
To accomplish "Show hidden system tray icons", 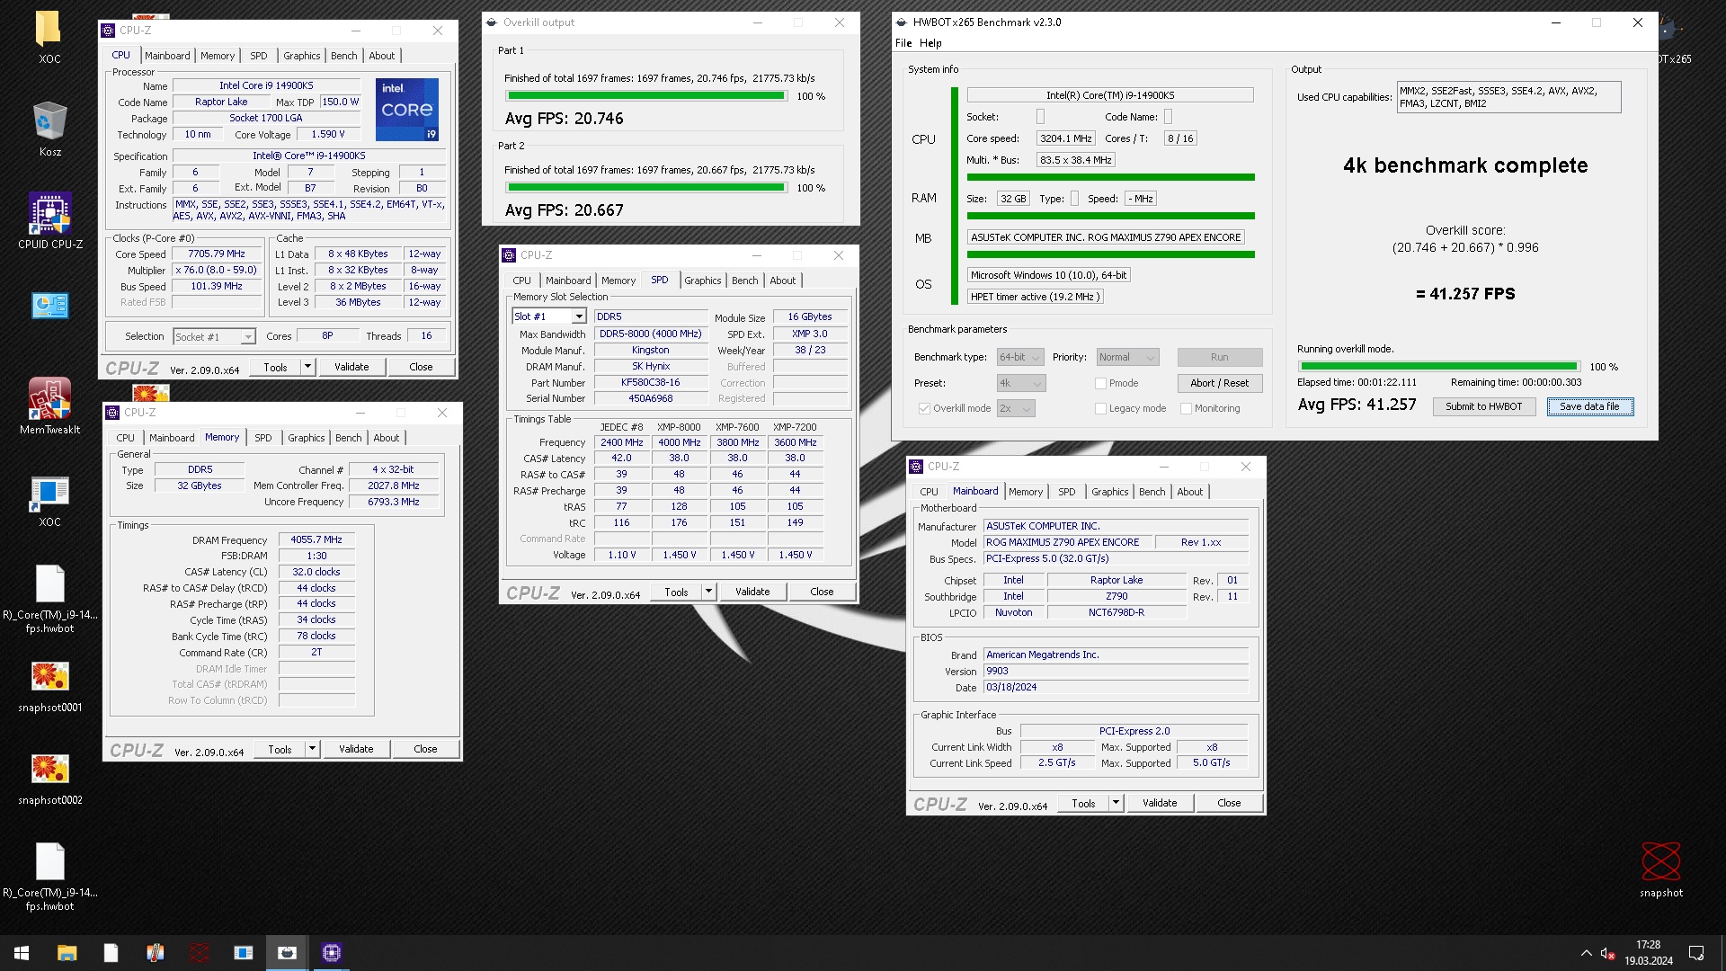I will pos(1586,953).
